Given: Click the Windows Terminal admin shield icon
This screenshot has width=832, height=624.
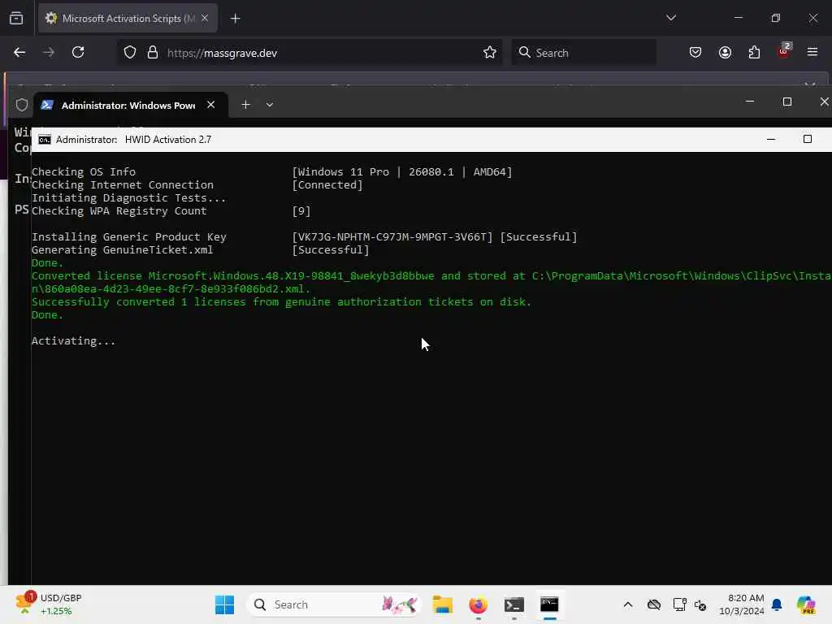Looking at the screenshot, I should click(22, 105).
